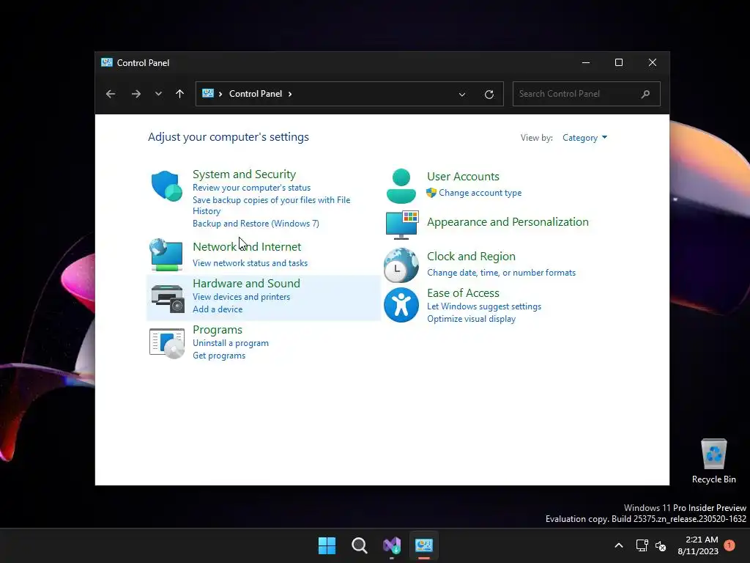
Task: Open Hardware and Sound category
Action: [x=246, y=284]
